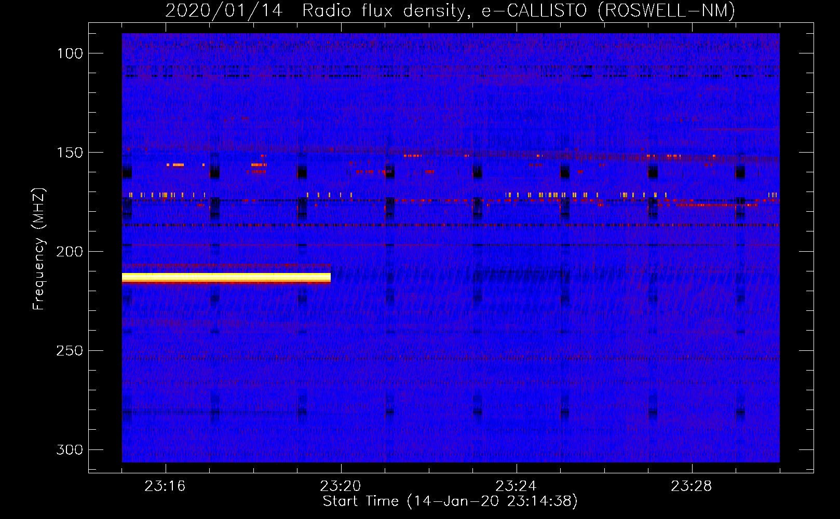Click the plot title 'Radio flux density, e-CALLISTO (ROSWELL-NM)'
The image size is (840, 519).
click(519, 10)
